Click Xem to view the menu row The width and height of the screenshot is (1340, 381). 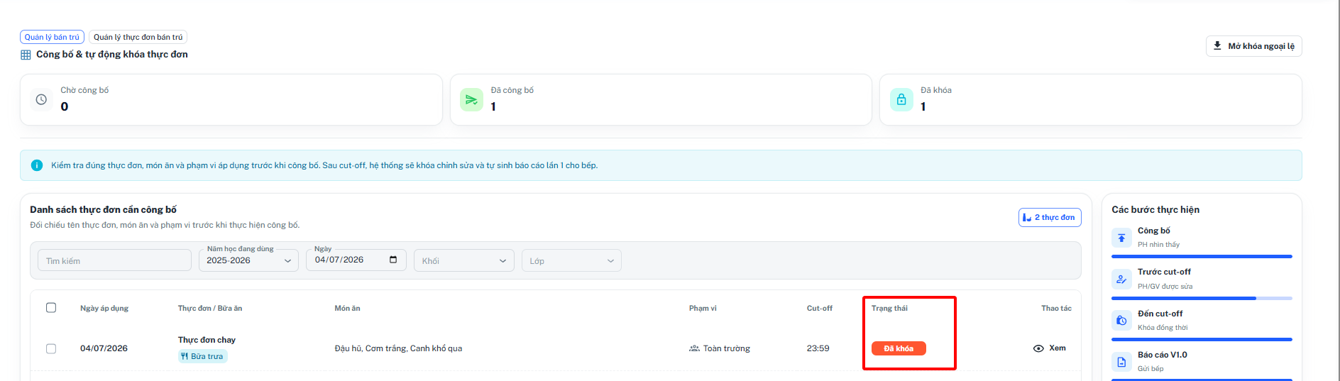1050,348
